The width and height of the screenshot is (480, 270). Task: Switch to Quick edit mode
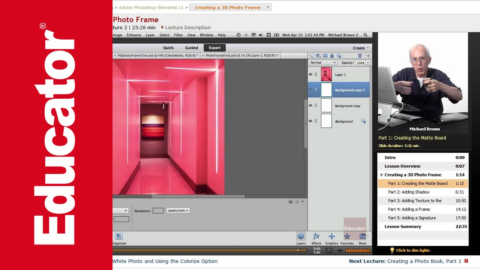(x=168, y=48)
